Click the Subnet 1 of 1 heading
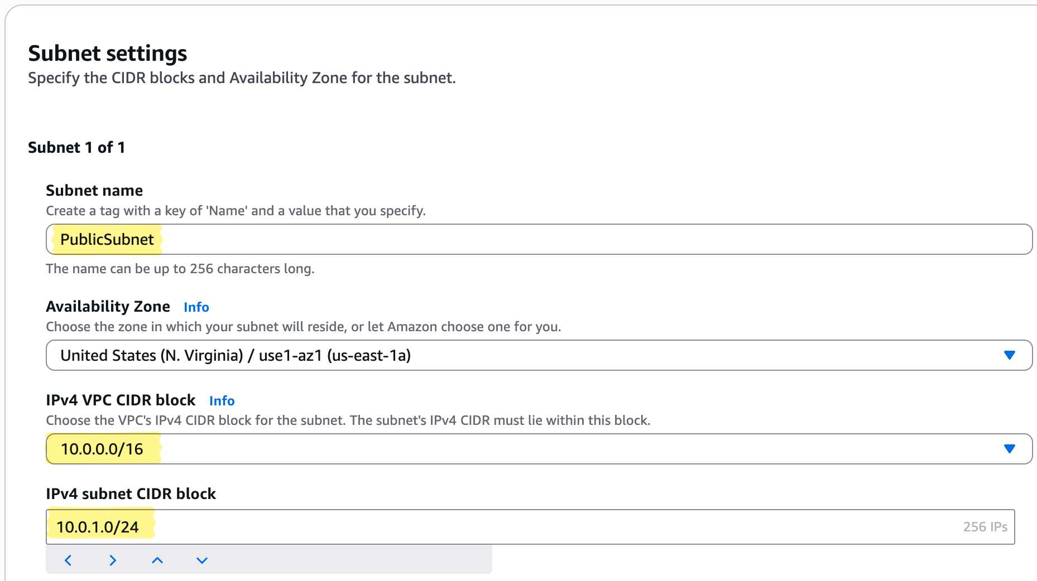 click(x=76, y=148)
